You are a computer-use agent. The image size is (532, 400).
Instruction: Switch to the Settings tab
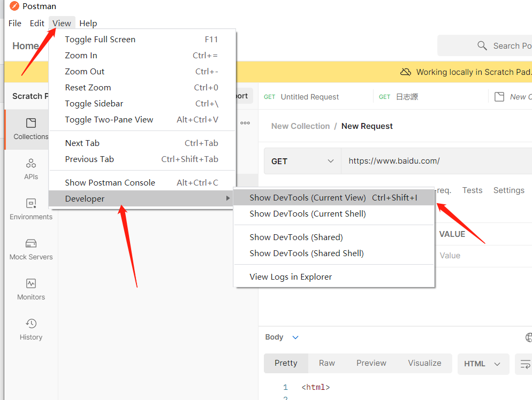508,190
